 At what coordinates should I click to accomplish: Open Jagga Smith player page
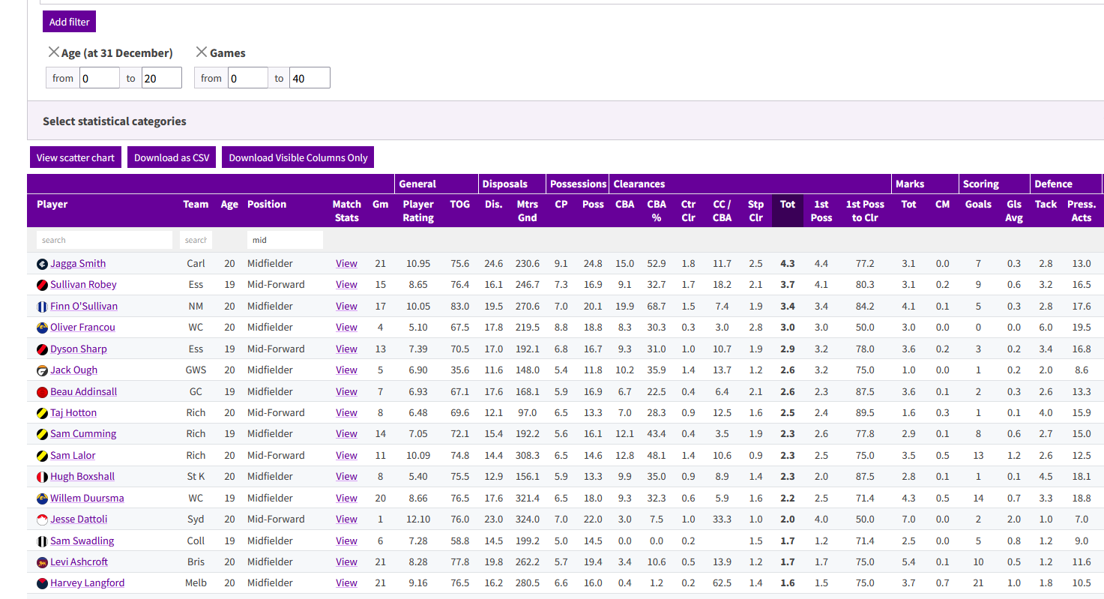78,264
